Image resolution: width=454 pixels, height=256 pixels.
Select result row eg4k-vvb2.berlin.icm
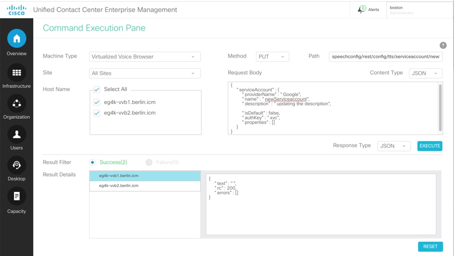click(145, 185)
